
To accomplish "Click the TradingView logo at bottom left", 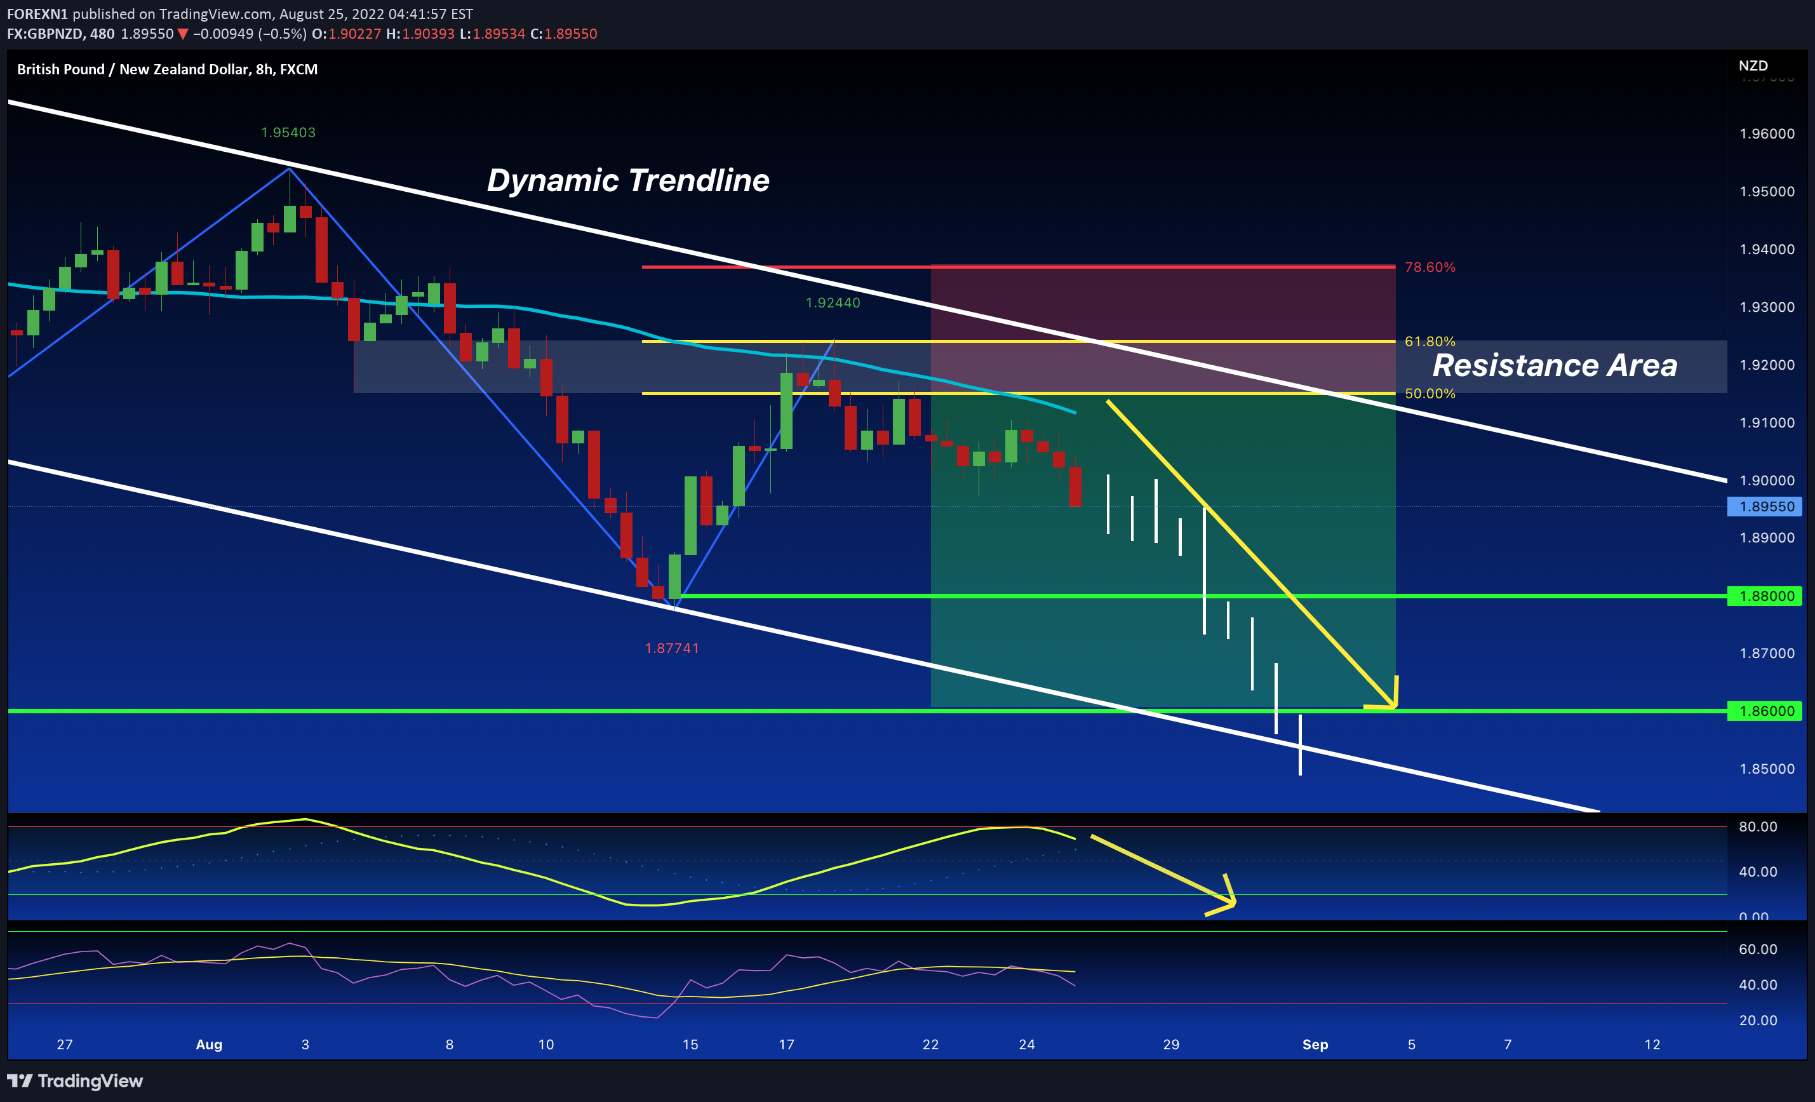I will tap(75, 1080).
